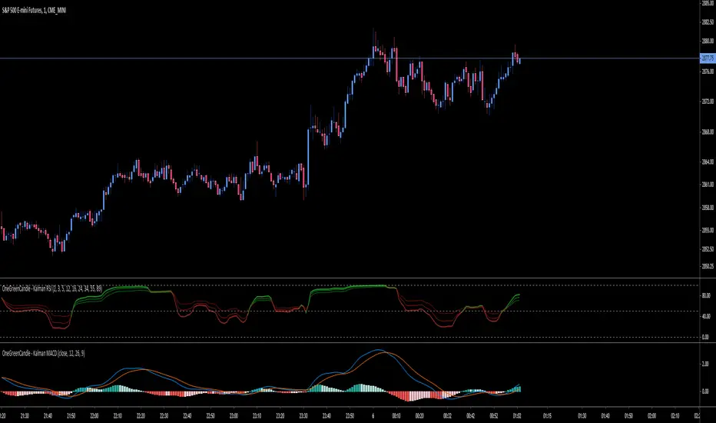Click the 02:00 time axis label
Image resolution: width=716 pixels, height=423 pixels.
point(651,416)
